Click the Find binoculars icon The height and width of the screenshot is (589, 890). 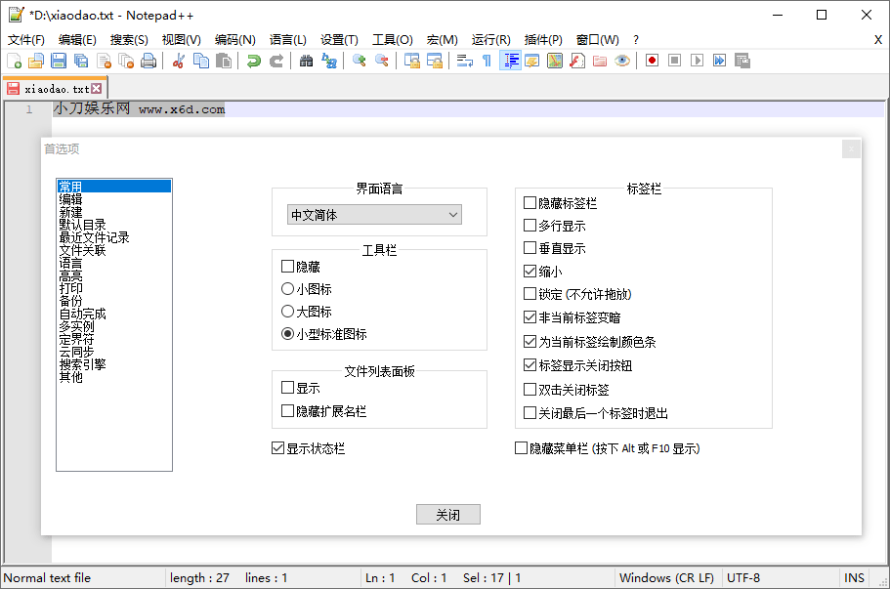click(x=307, y=61)
